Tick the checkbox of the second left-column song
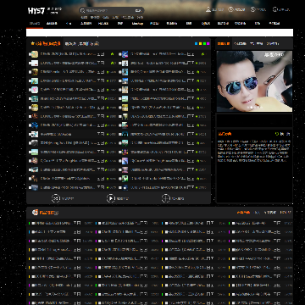Image resolution: width=305 pixels, height=305 pixels. tap(30, 63)
